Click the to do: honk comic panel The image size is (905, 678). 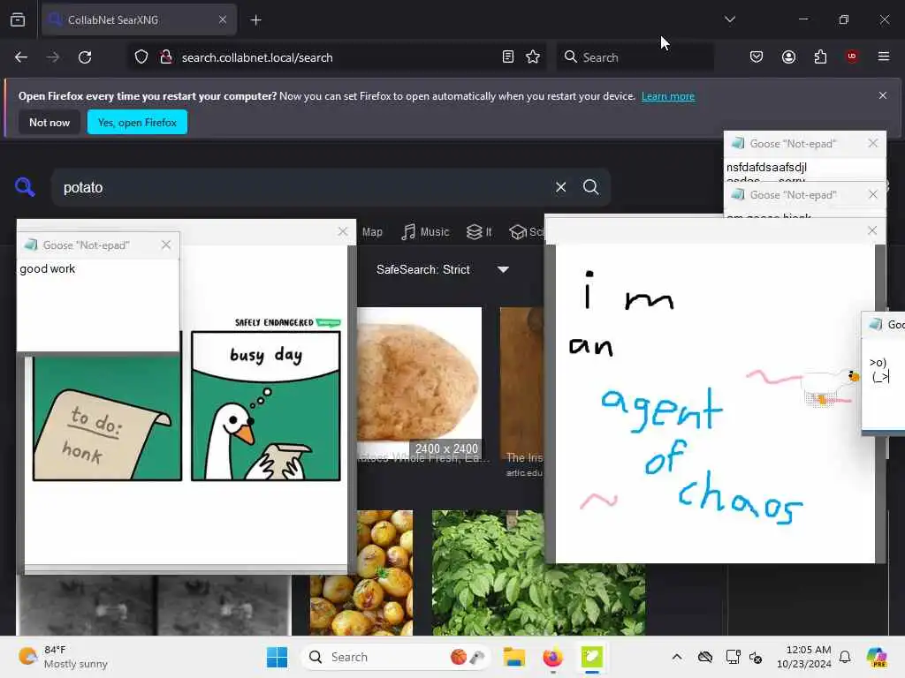pyautogui.click(x=107, y=418)
